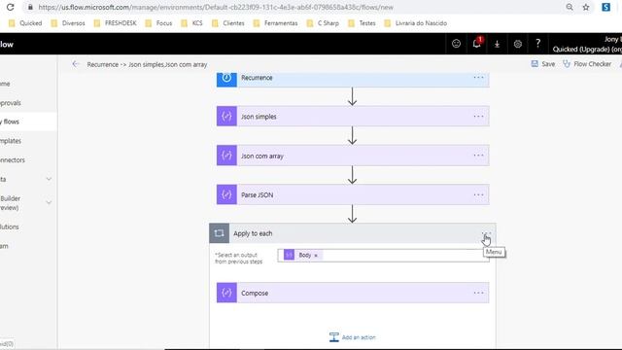Open the Parse JSON ellipsis menu
This screenshot has width=622, height=350.
478,194
